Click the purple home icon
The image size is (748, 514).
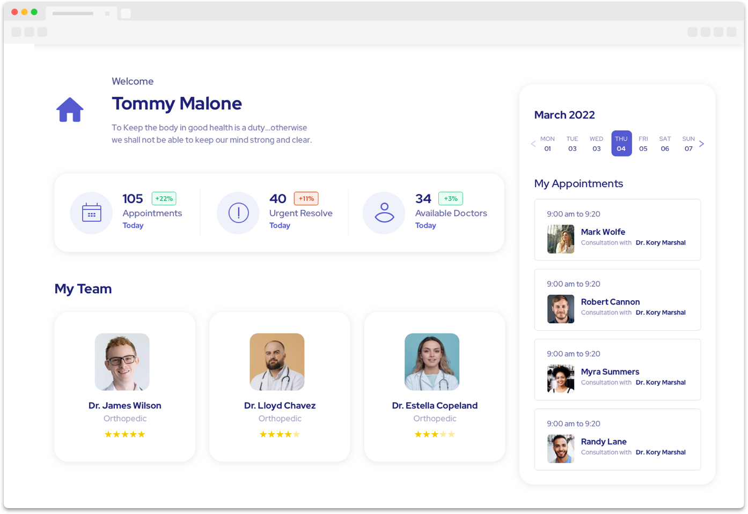coord(70,110)
